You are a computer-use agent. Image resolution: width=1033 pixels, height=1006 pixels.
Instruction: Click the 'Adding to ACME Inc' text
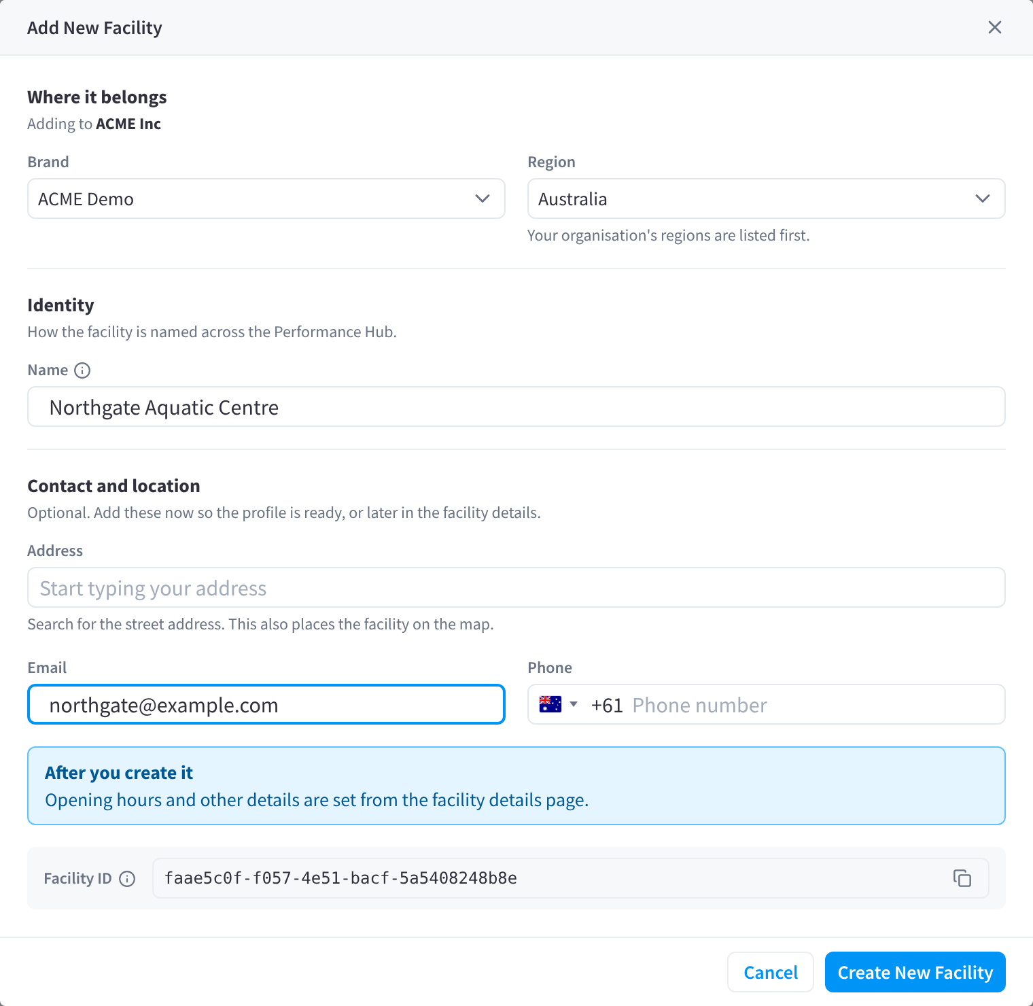pyautogui.click(x=94, y=124)
